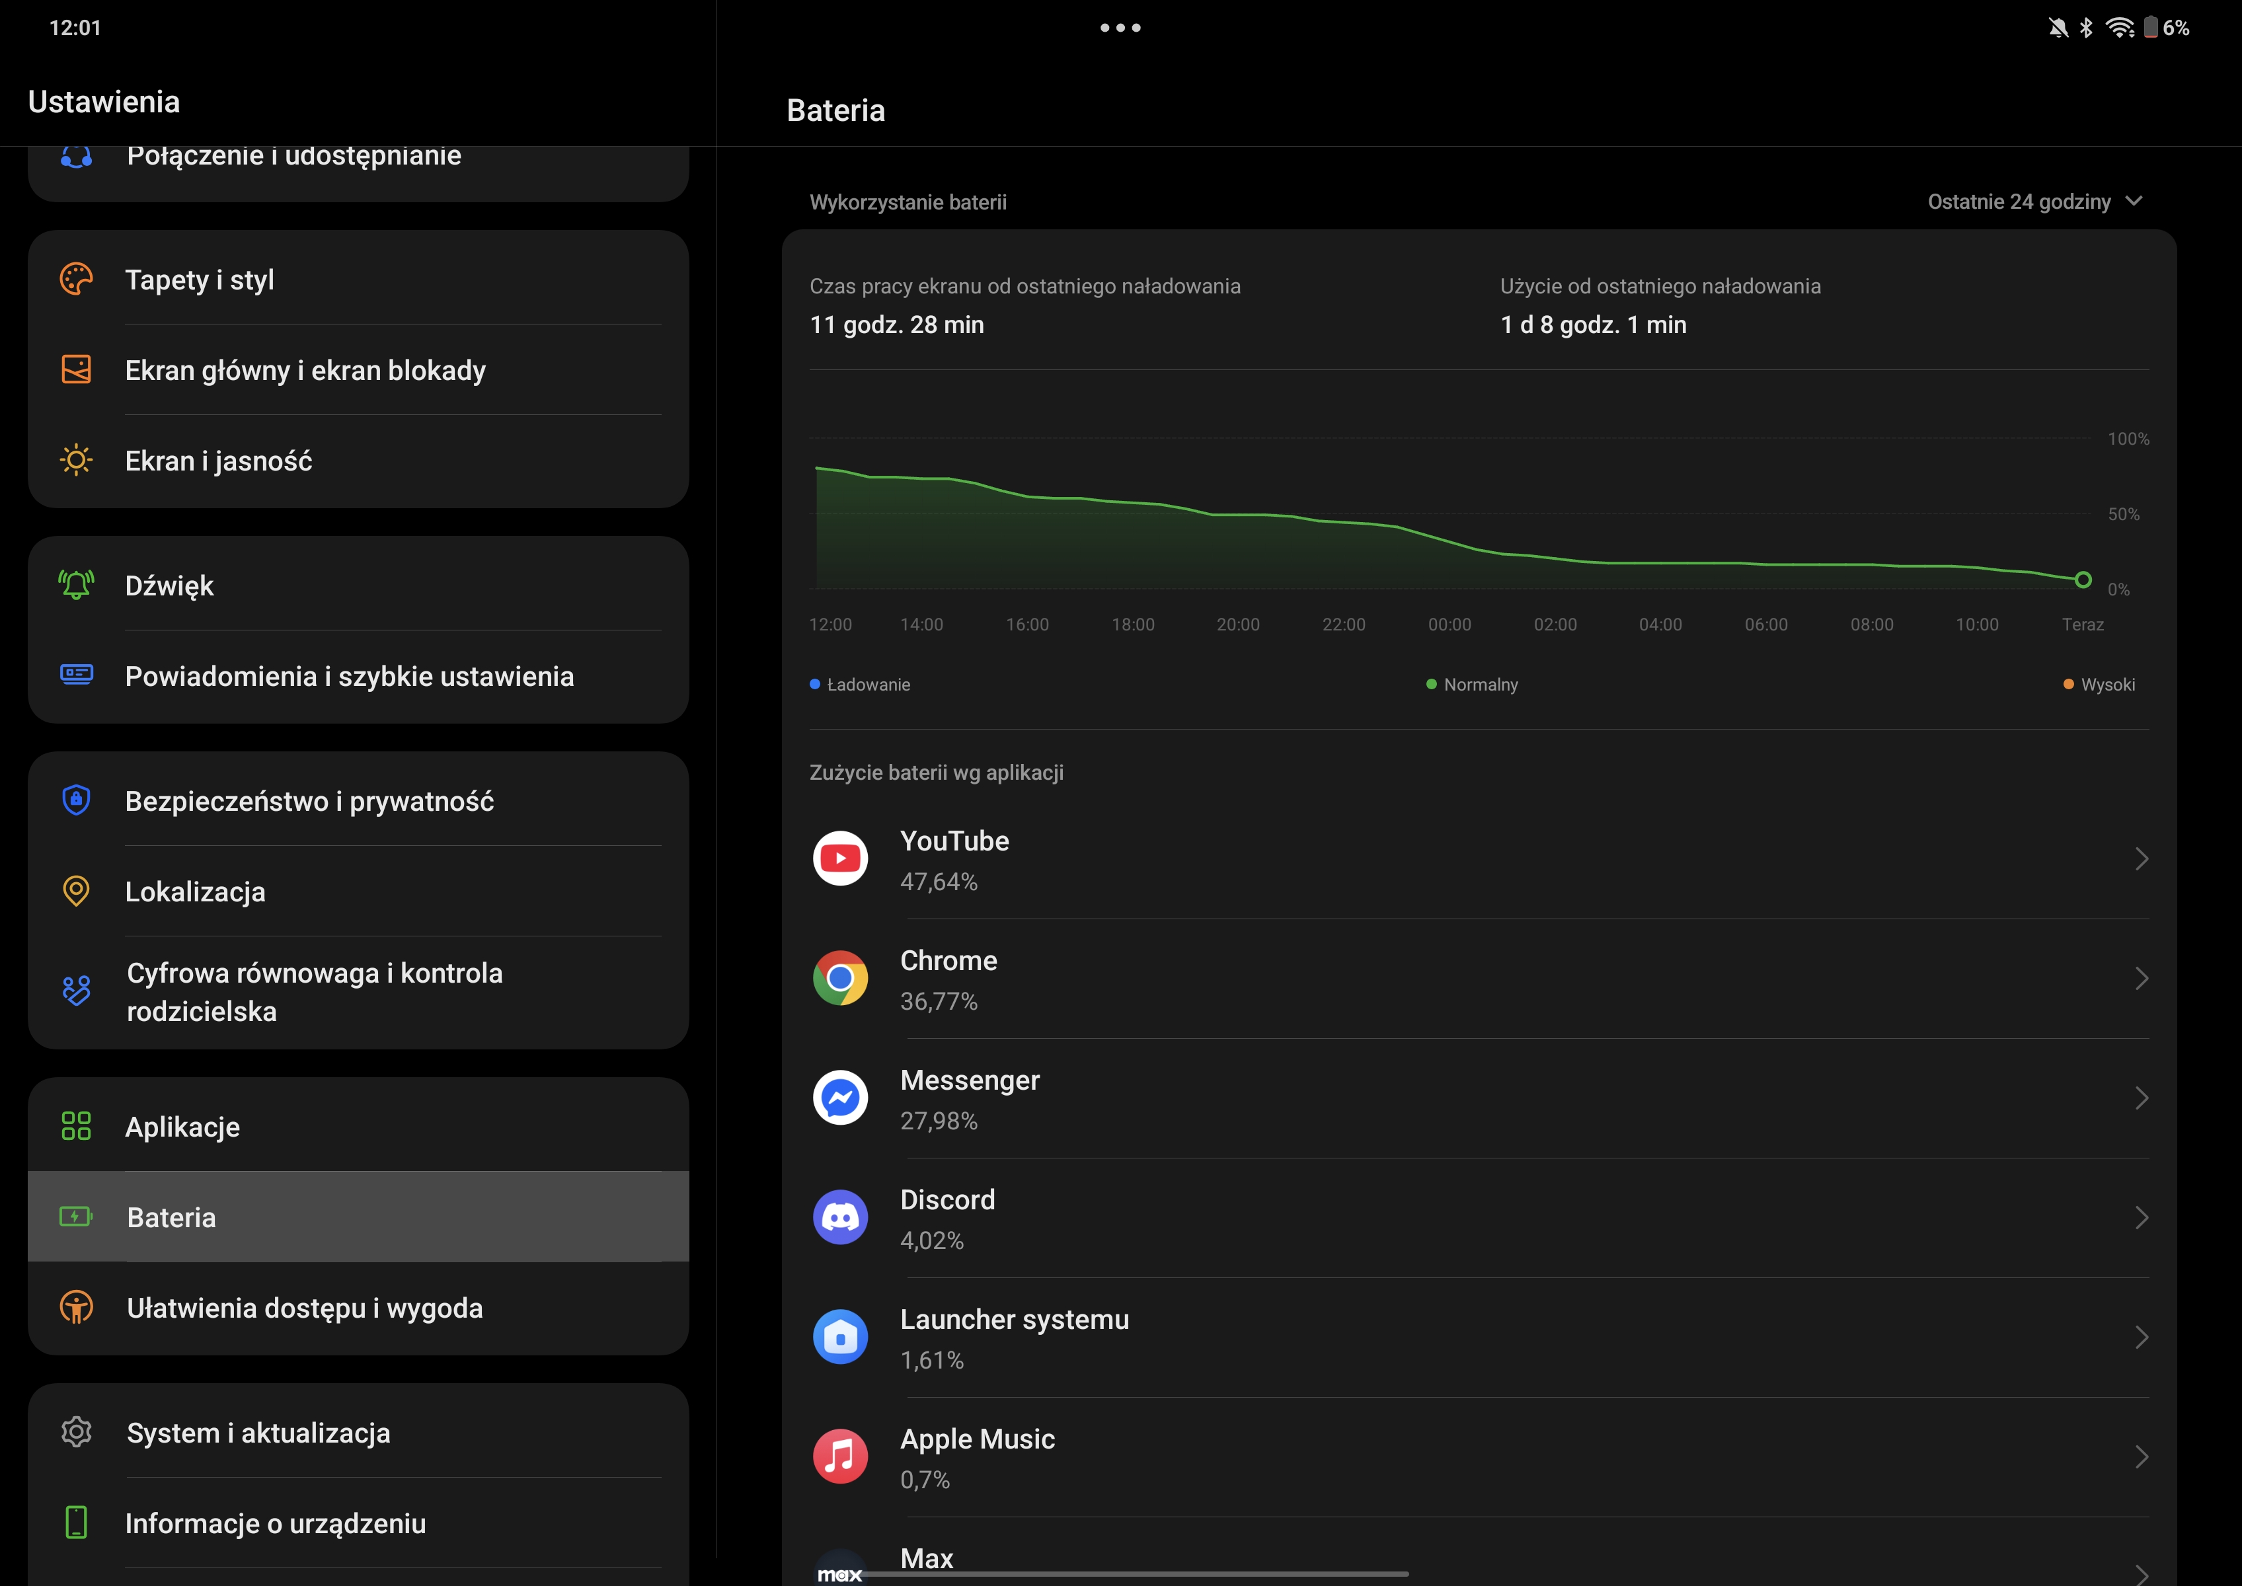Image resolution: width=2242 pixels, height=1586 pixels.
Task: Tap the Tapety i styl palette icon
Action: (76, 280)
